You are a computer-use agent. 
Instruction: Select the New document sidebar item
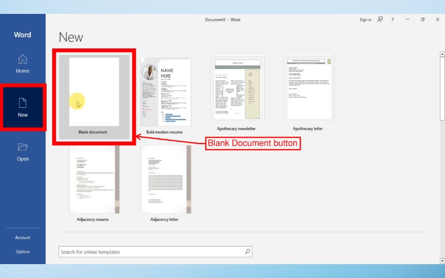(x=23, y=107)
